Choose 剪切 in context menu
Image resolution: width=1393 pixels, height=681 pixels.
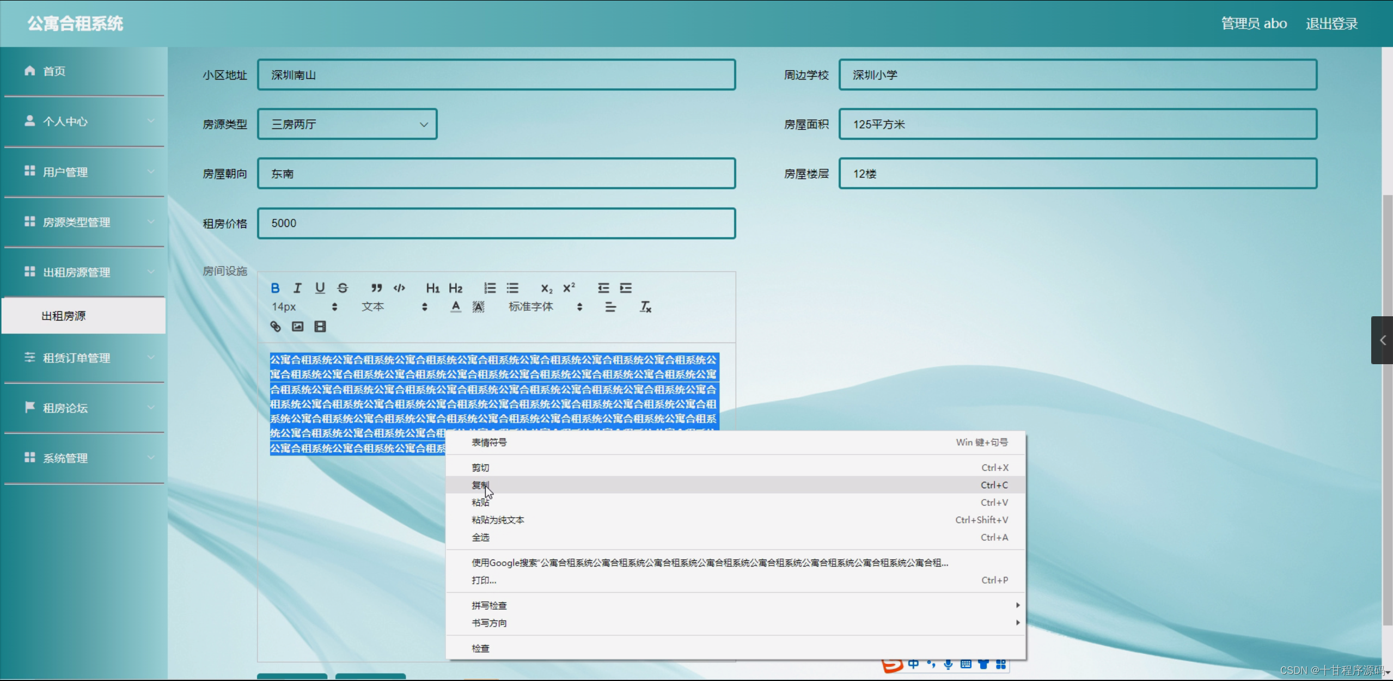tap(736, 468)
